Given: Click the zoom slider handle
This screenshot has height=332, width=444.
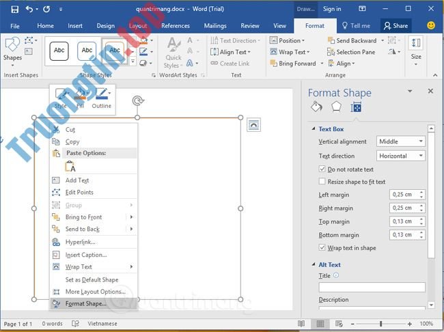Looking at the screenshot, I should click(x=381, y=324).
